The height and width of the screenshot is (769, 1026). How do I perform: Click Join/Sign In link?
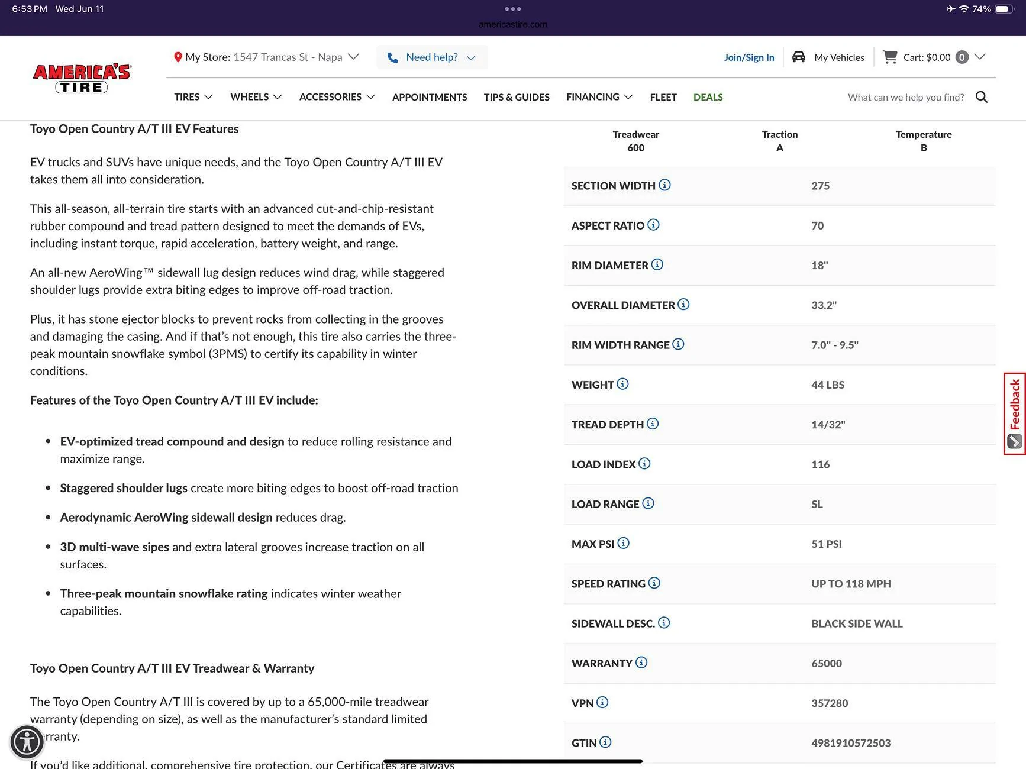pyautogui.click(x=748, y=57)
